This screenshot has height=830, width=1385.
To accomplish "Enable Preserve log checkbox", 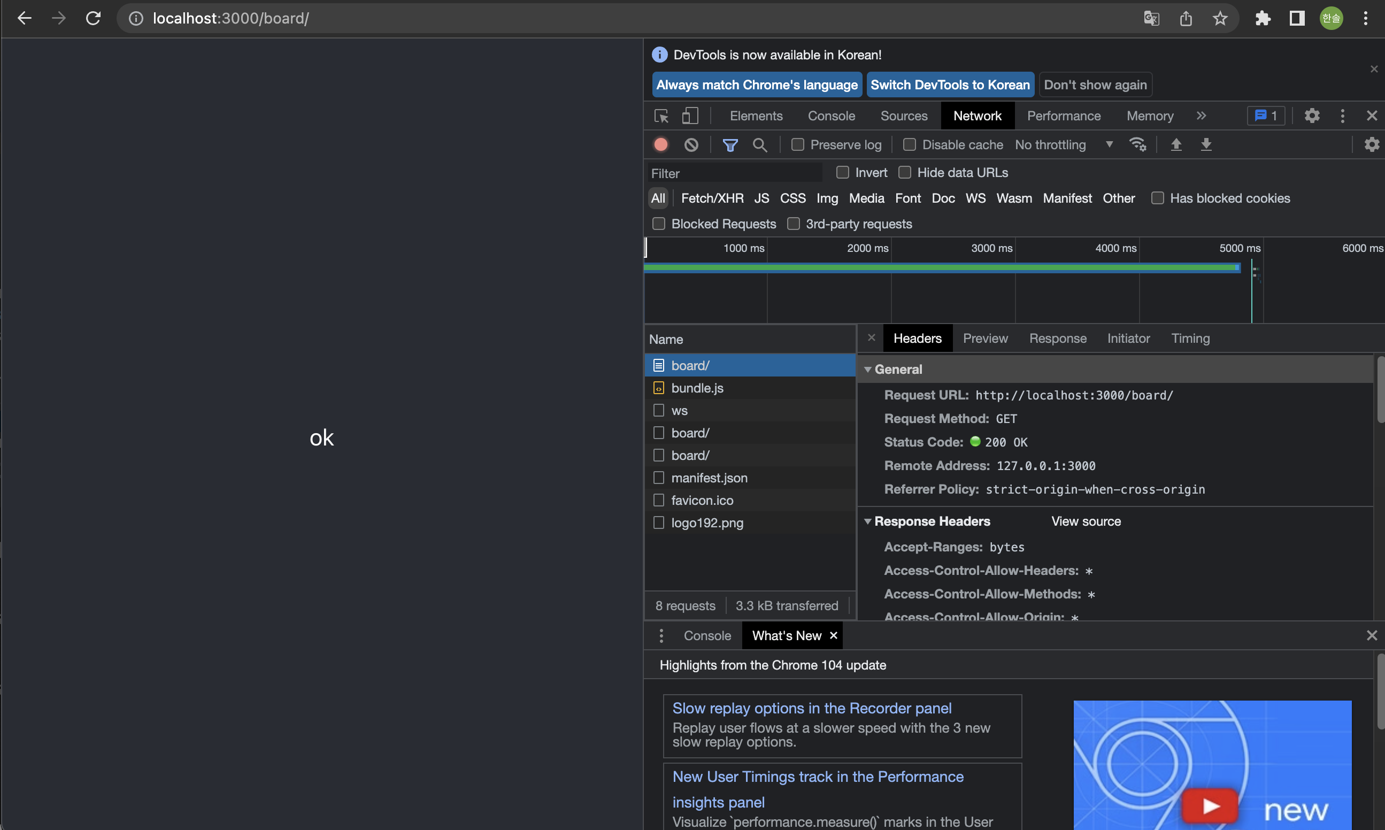I will click(797, 145).
